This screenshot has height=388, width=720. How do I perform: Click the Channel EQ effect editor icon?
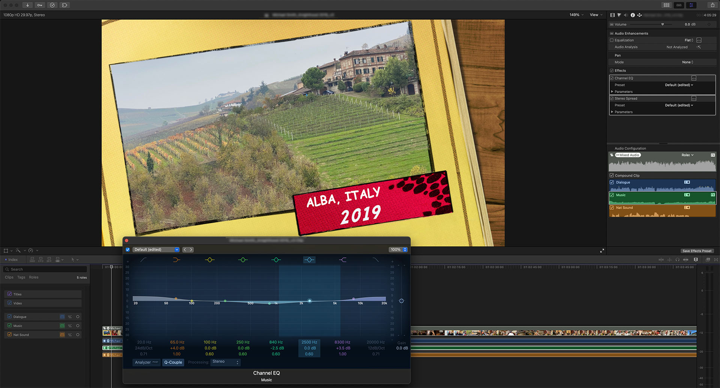(x=694, y=78)
